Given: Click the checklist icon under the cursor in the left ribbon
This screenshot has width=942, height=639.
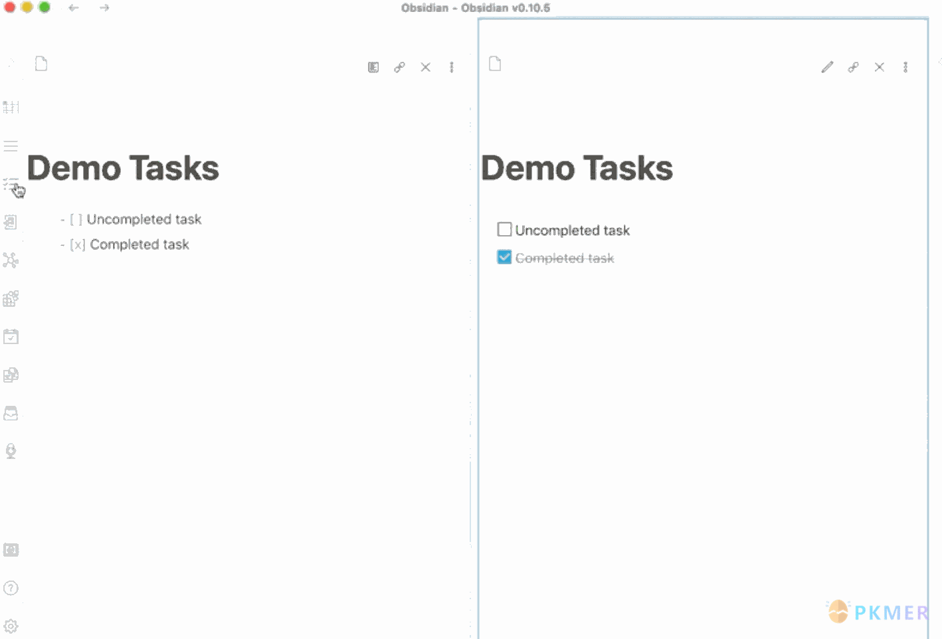Looking at the screenshot, I should 11,185.
